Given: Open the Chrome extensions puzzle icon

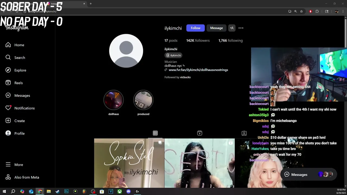Looking at the screenshot, I should [317, 11].
